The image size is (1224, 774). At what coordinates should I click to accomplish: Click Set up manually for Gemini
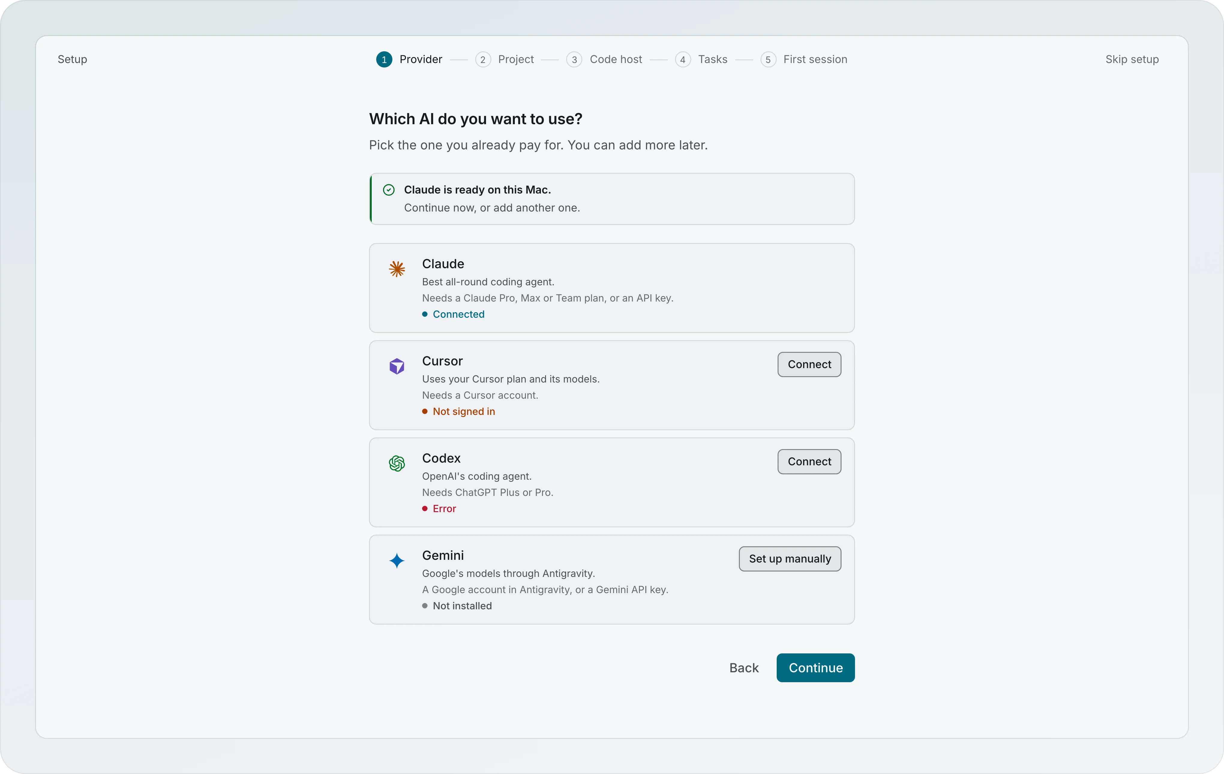(790, 559)
